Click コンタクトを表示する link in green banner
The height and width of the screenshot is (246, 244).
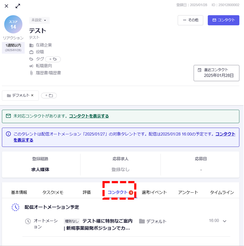[89, 116]
